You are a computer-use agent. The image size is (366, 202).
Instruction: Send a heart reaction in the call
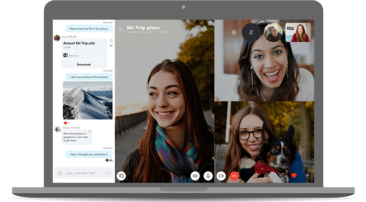(294, 176)
